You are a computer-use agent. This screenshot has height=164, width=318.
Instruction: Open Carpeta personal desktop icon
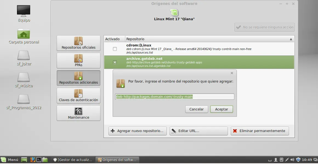coord(24,36)
